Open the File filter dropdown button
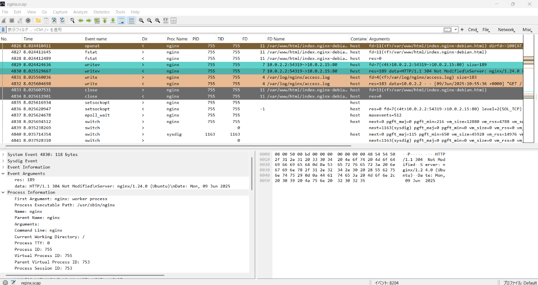The image size is (538, 285). [x=486, y=30]
